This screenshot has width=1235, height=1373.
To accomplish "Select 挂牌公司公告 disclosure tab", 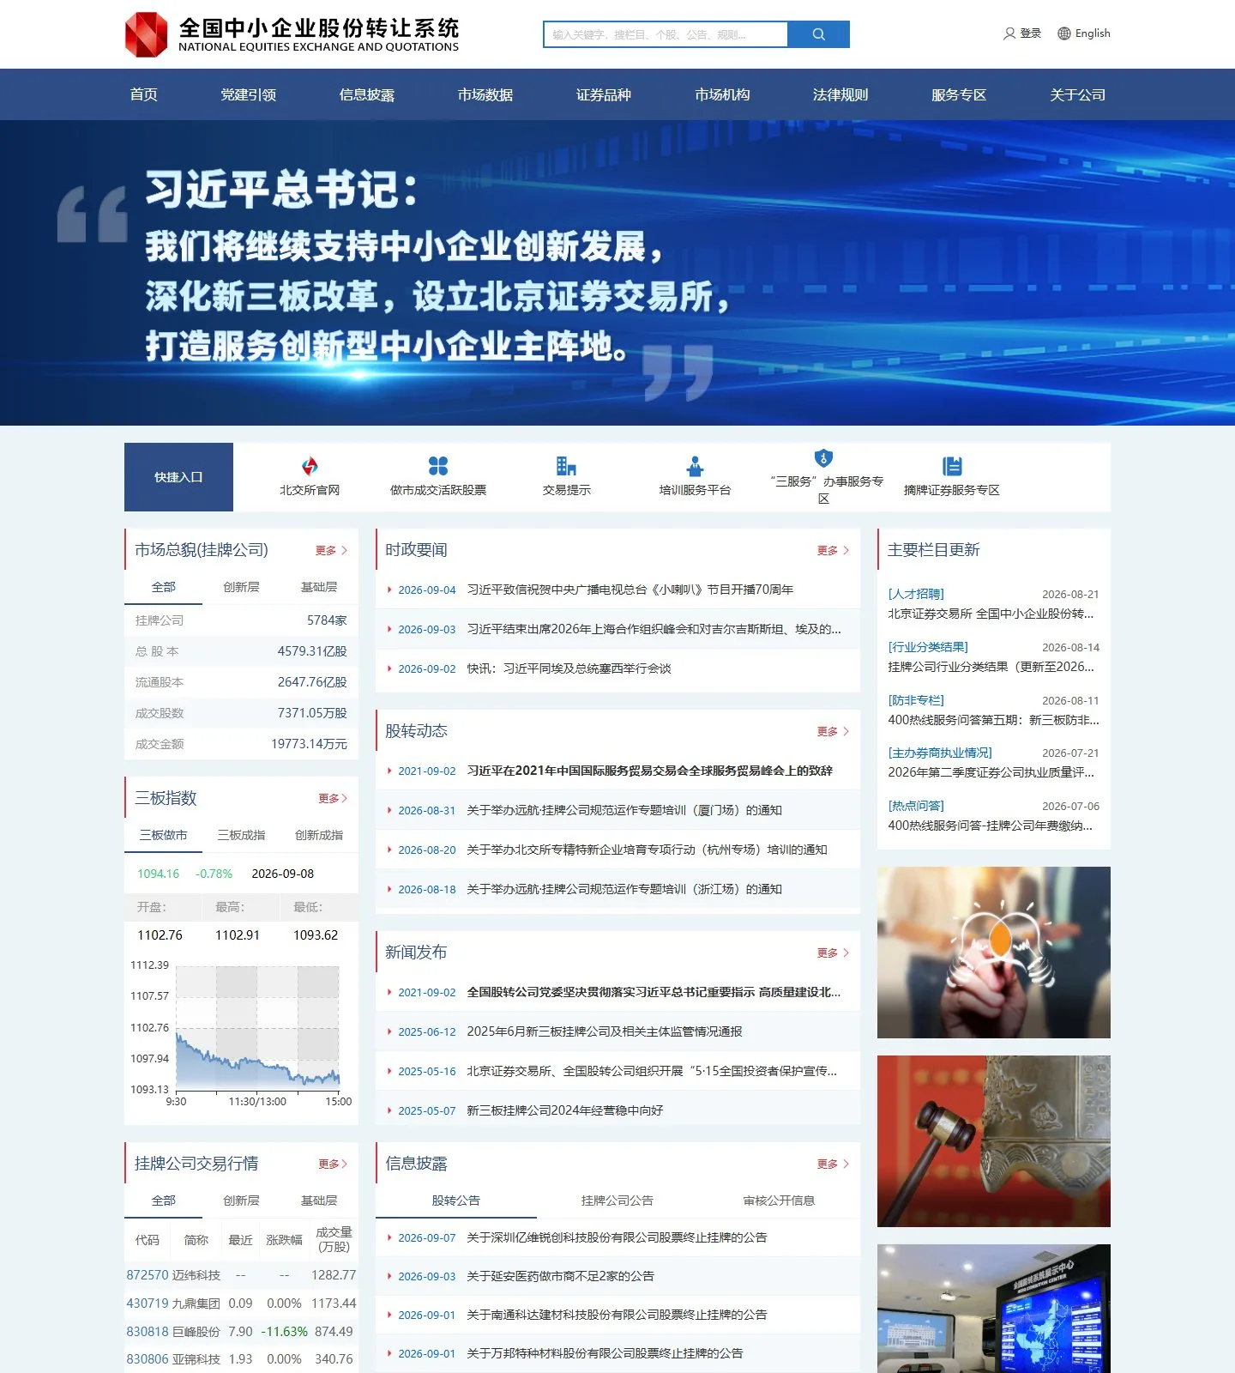I will (617, 1201).
